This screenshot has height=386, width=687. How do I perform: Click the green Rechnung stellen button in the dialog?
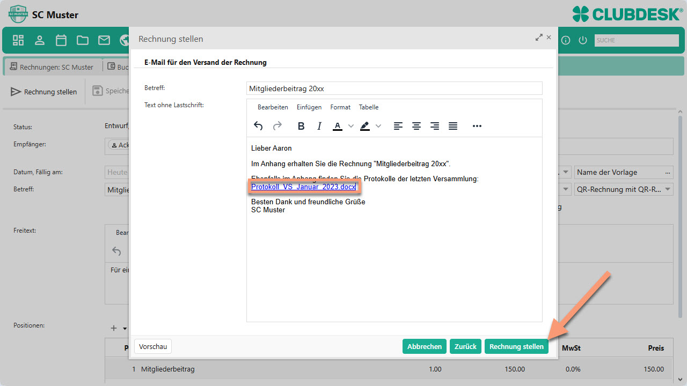(516, 346)
